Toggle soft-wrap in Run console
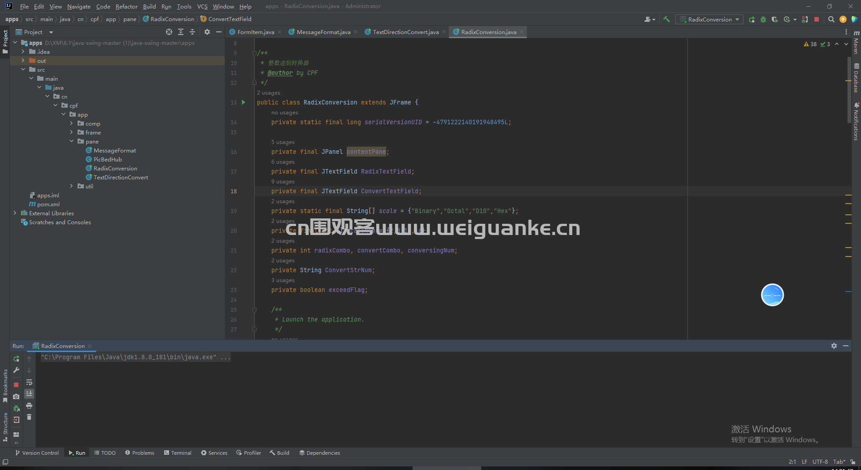Screen dimensions: 861x470 click(x=29, y=382)
